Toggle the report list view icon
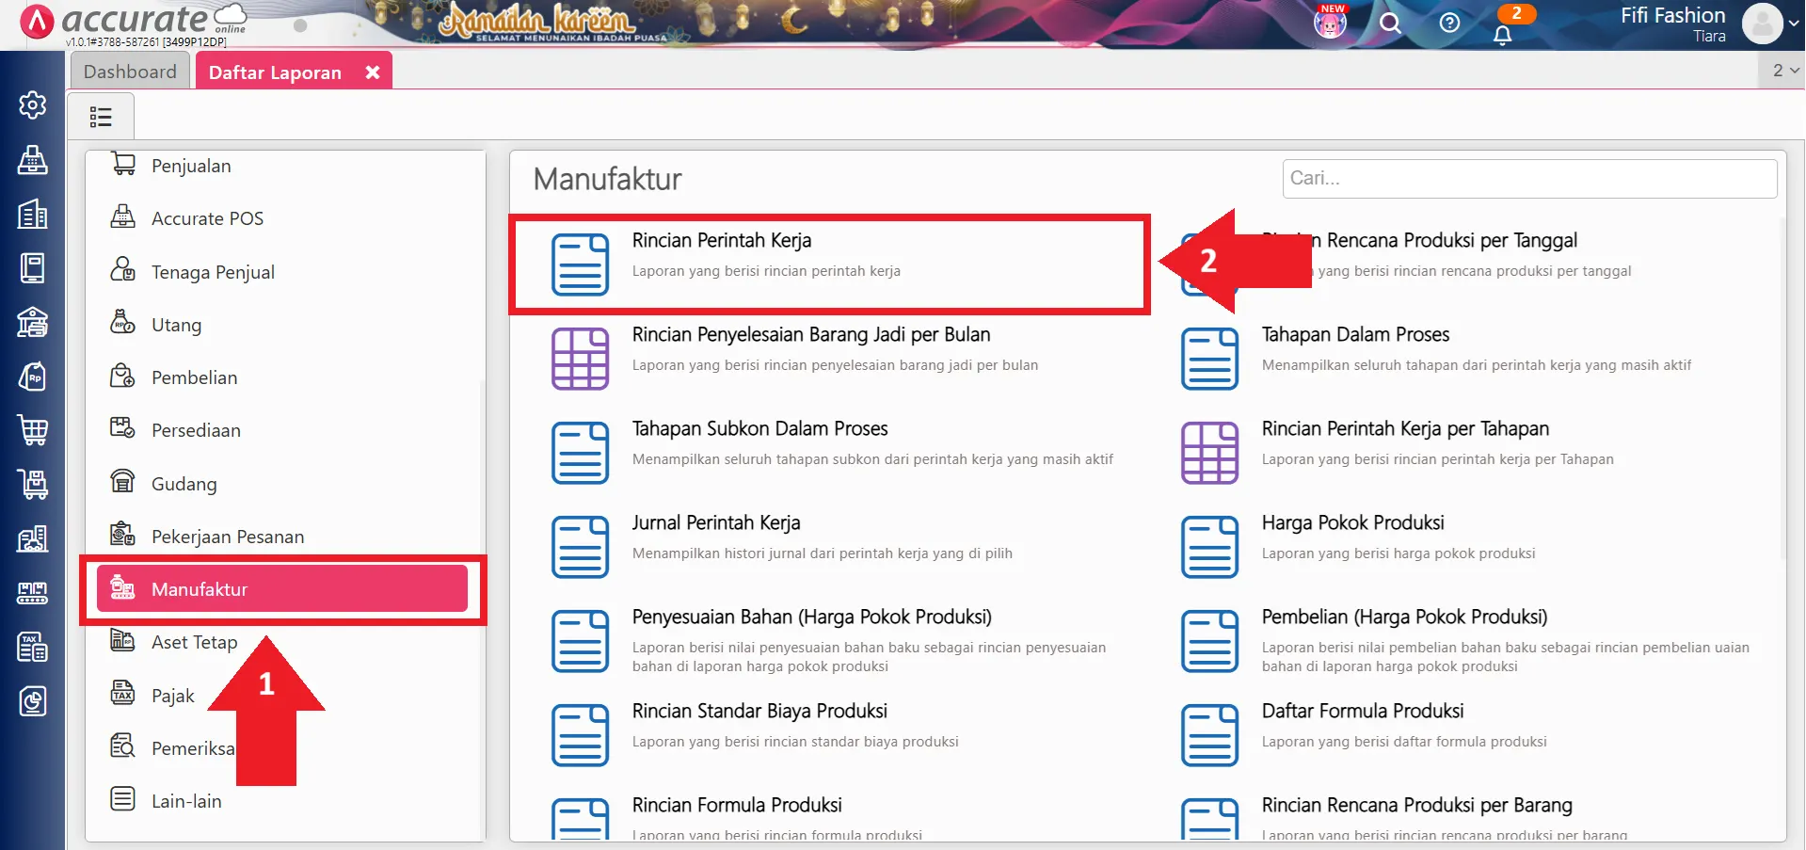 [x=101, y=117]
